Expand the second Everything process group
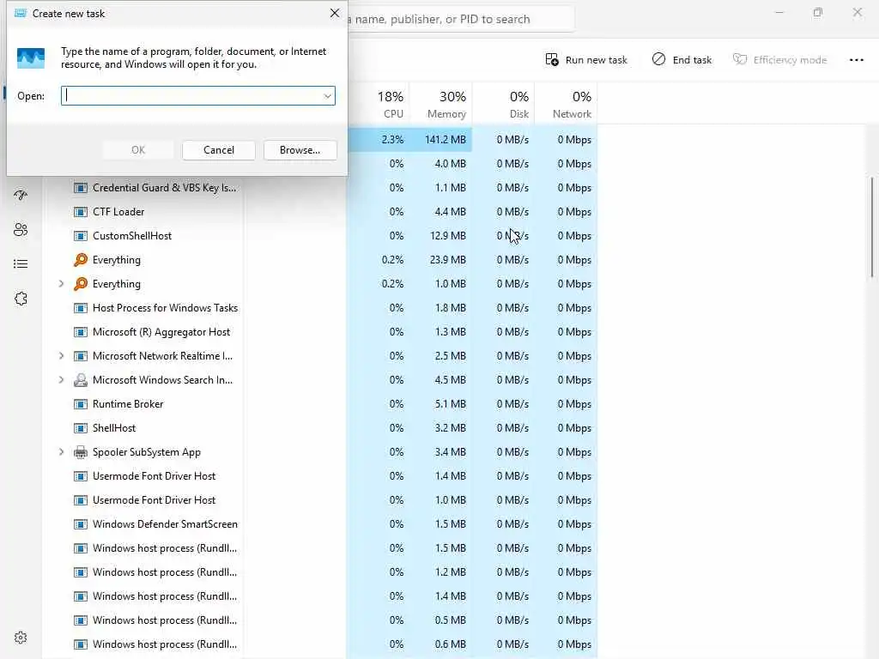This screenshot has height=659, width=879. tap(61, 284)
